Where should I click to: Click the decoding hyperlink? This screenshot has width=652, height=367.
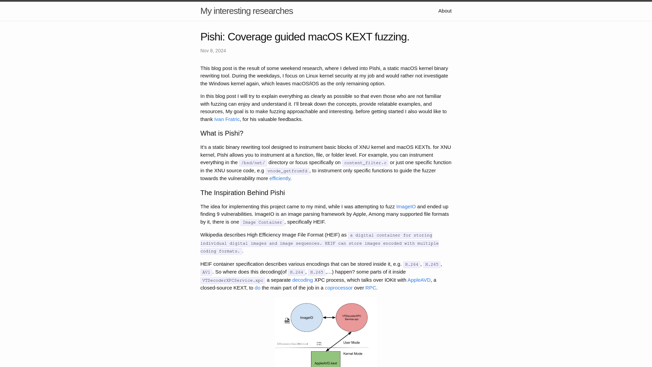(303, 280)
